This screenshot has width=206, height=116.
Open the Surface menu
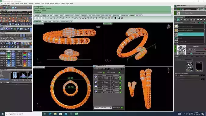click(17, 4)
